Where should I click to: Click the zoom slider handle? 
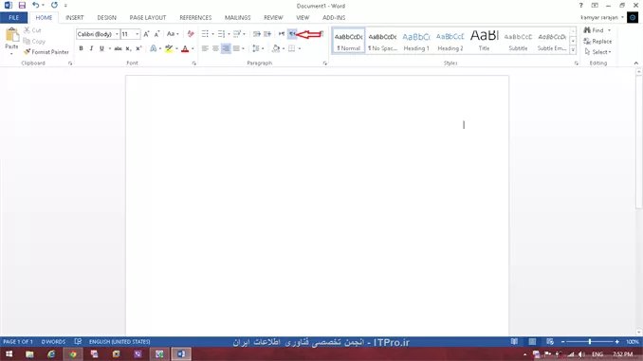(x=590, y=342)
